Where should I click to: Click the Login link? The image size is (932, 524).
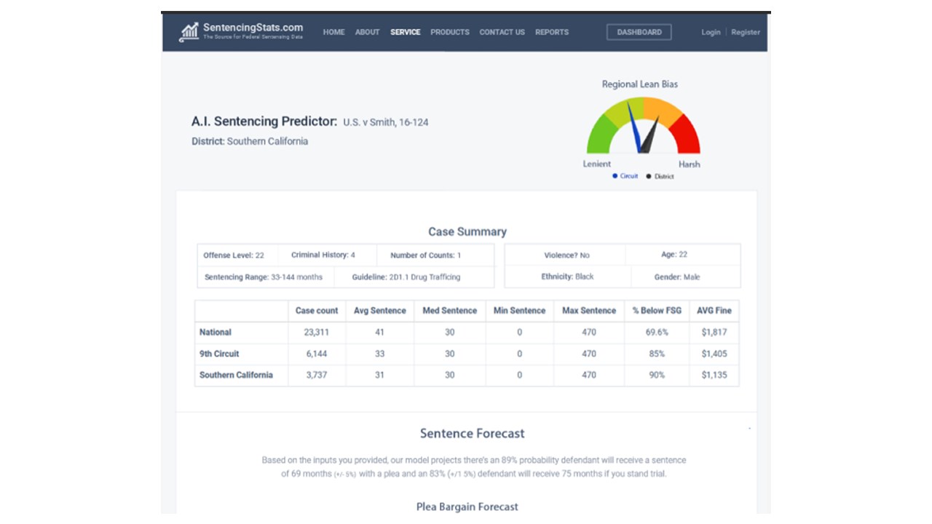pos(711,32)
